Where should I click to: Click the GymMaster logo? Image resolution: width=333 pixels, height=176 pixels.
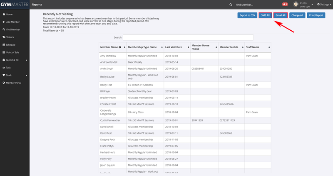(x=14, y=4)
